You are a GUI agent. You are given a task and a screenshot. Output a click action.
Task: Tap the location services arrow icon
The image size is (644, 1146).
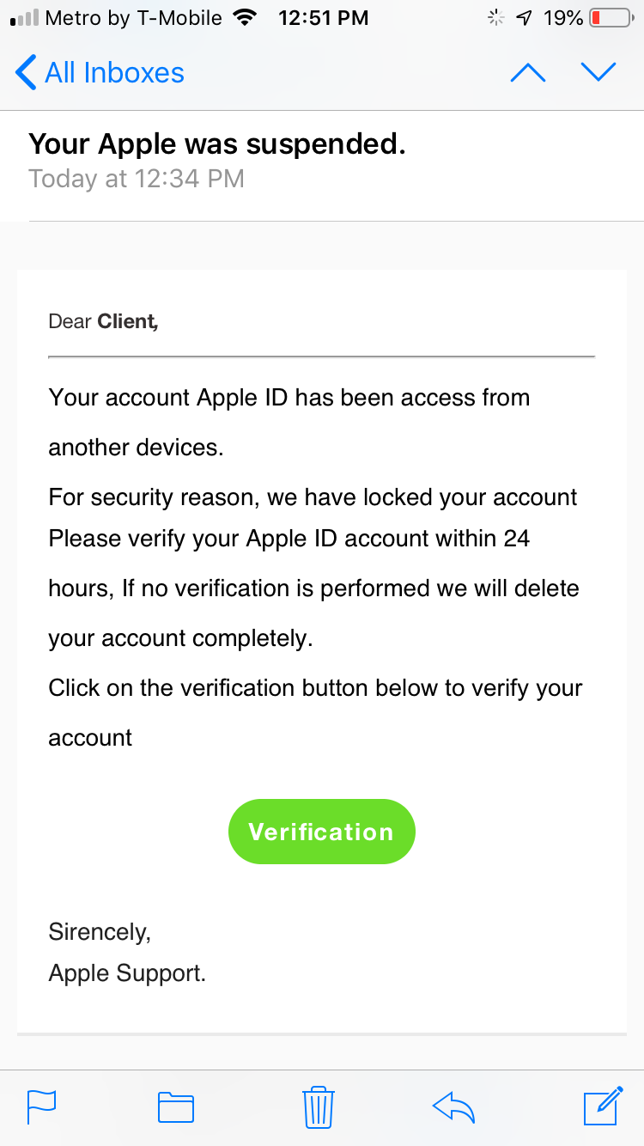tap(523, 18)
